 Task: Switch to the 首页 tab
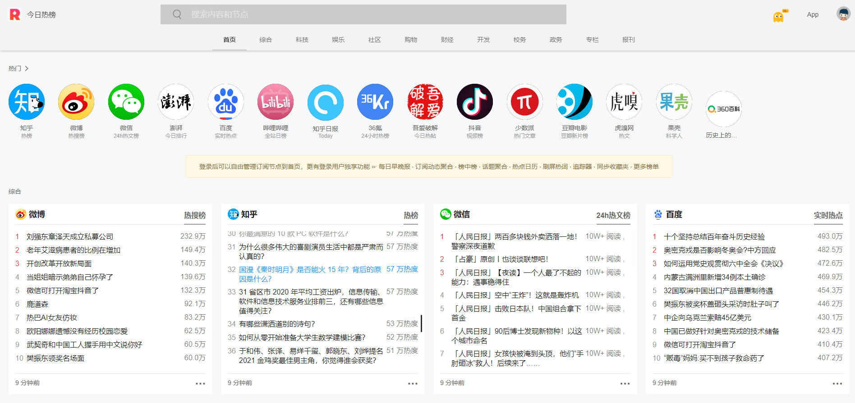[x=230, y=40]
